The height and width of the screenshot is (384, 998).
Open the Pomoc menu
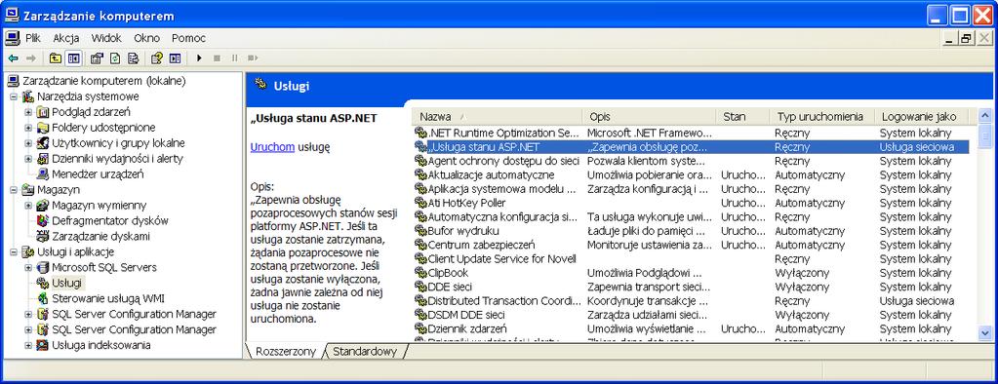(x=188, y=38)
